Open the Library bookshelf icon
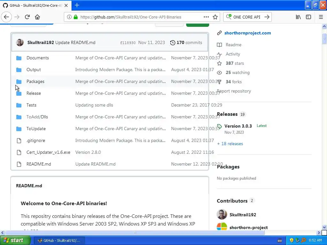This screenshot has width=327, height=245. pos(298,17)
